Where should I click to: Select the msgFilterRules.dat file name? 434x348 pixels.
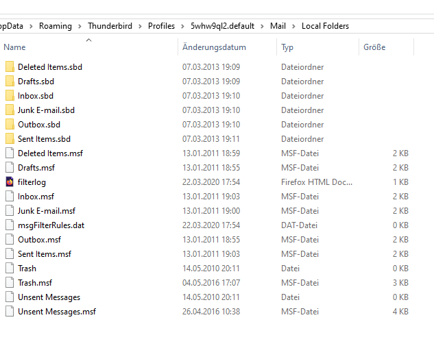51,225
